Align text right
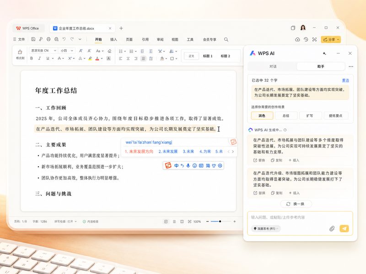 coord(136,59)
